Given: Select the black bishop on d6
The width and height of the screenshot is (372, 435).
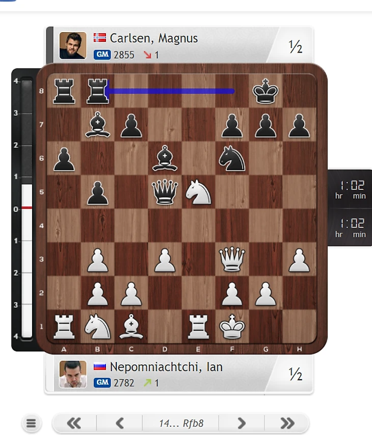Looking at the screenshot, I should click(165, 158).
